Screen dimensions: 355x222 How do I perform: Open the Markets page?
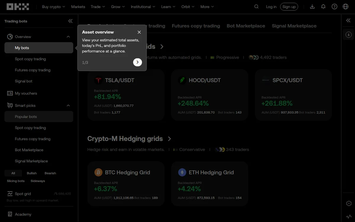point(78,7)
